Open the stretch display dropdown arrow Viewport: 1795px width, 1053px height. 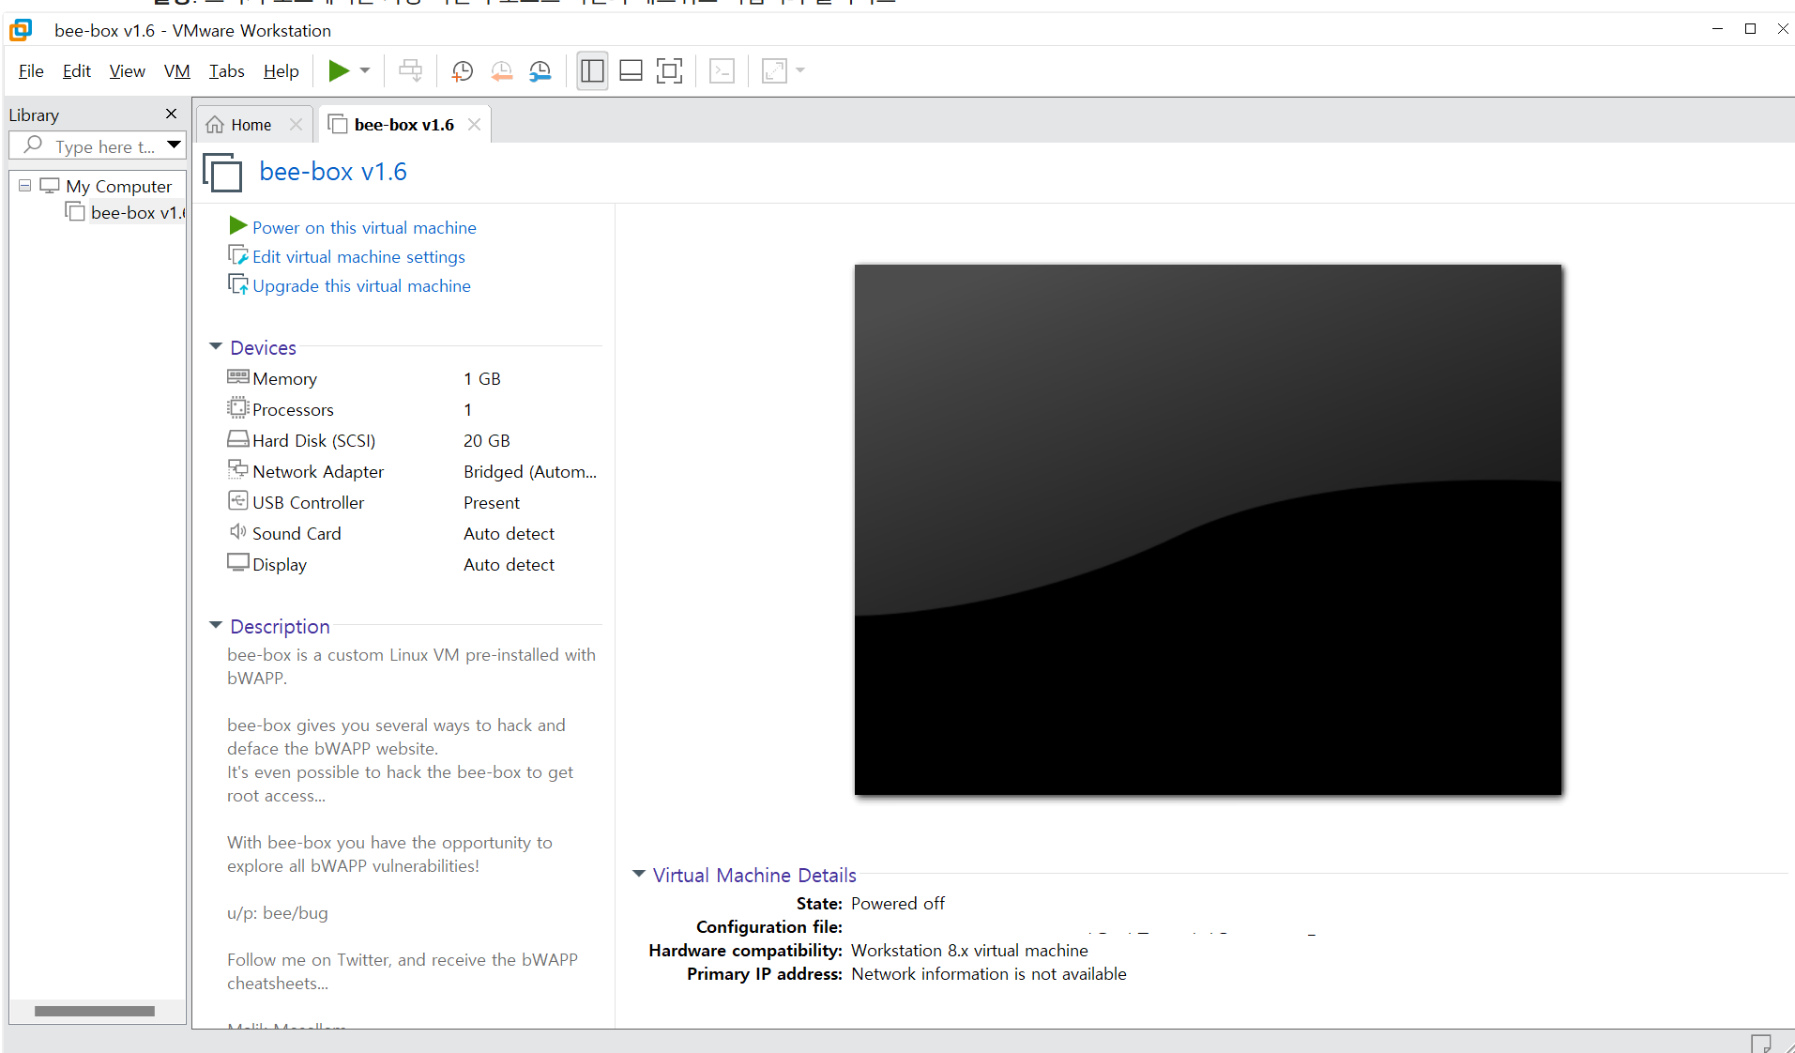[x=800, y=70]
